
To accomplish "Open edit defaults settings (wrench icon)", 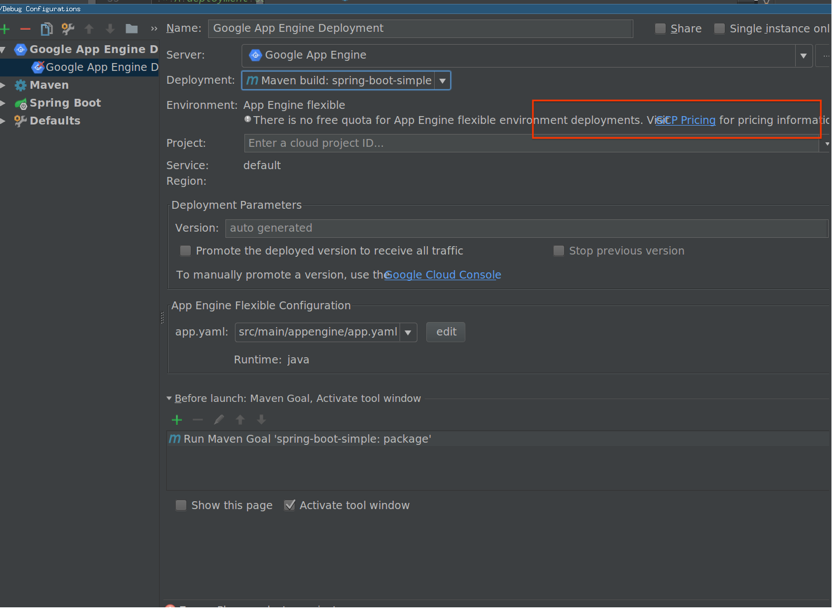I will (68, 28).
